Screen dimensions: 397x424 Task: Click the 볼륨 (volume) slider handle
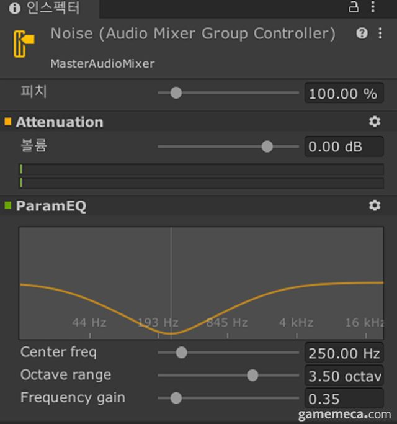pos(267,147)
